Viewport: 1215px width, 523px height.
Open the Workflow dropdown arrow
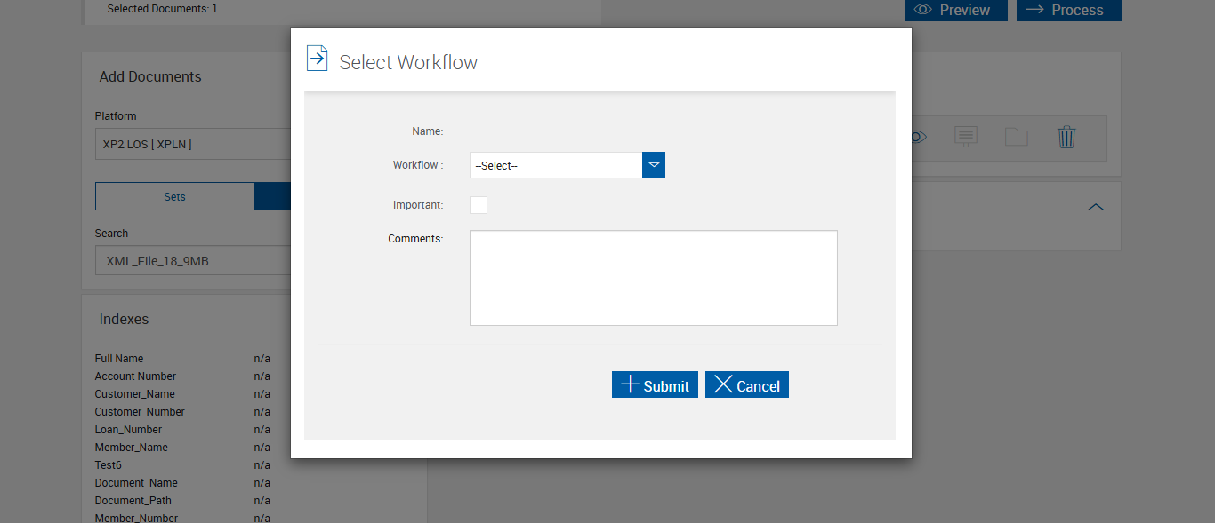click(x=654, y=165)
